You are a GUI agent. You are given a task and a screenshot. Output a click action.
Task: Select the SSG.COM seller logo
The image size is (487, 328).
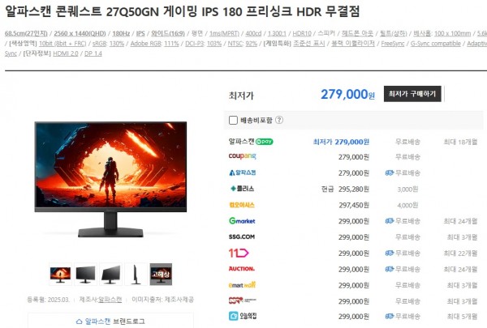click(242, 236)
